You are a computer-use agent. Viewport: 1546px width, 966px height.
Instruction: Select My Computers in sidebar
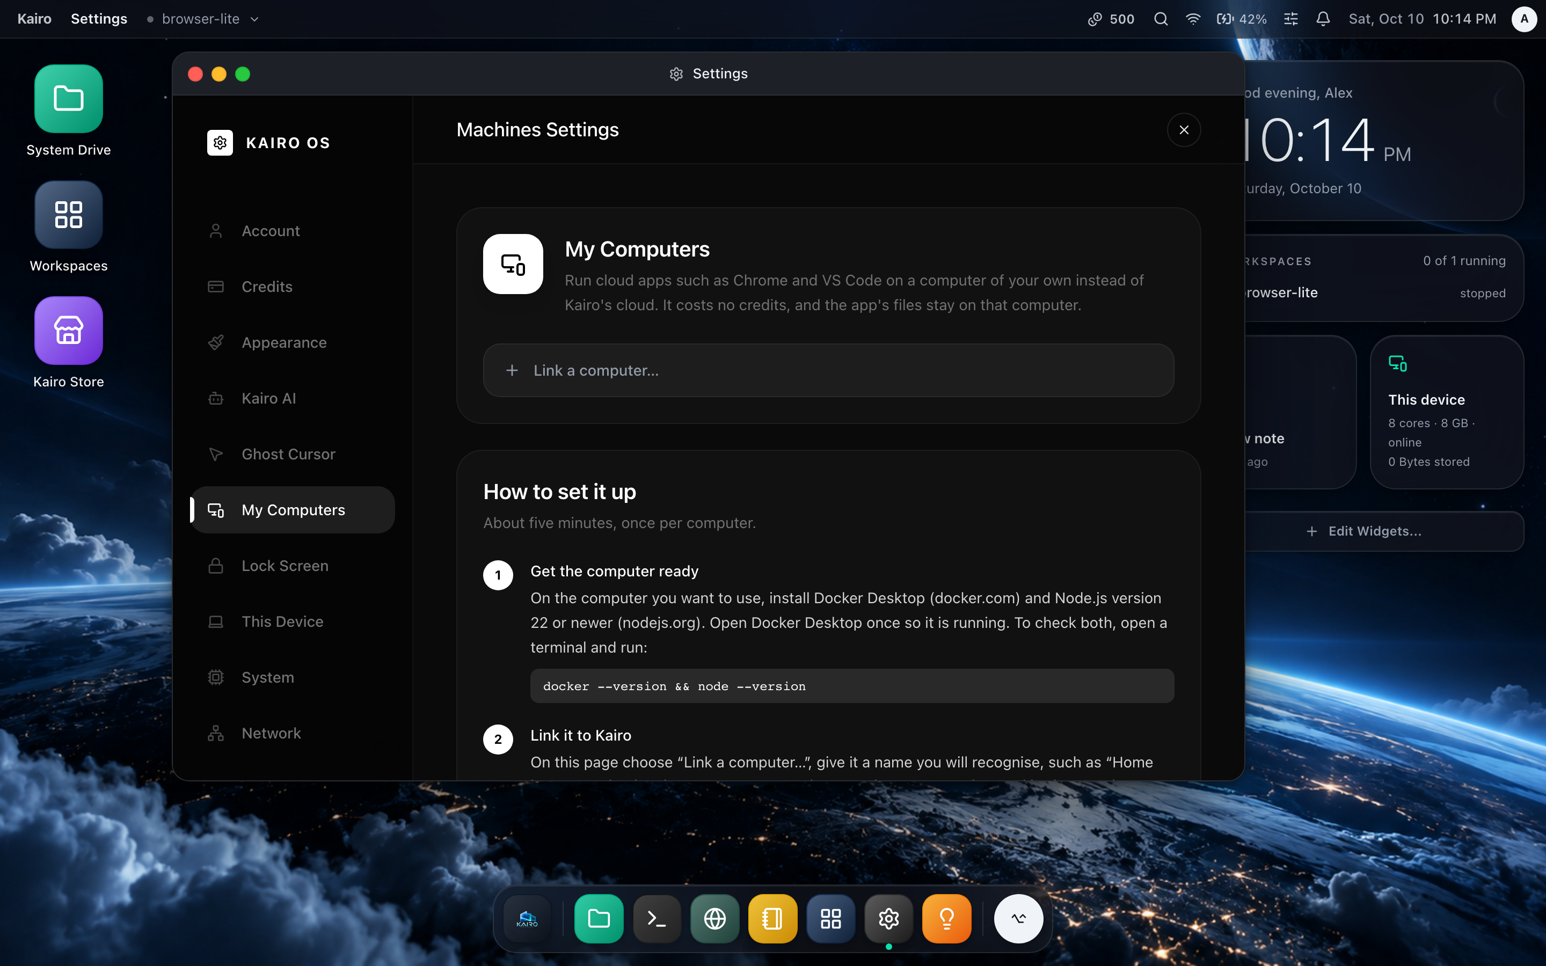pyautogui.click(x=293, y=510)
